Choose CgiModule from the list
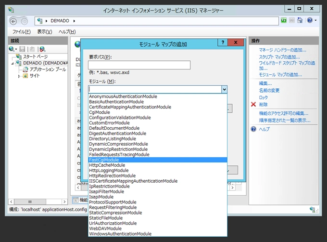Screen dimensions: 327x242 pyautogui.click(x=158, y=112)
